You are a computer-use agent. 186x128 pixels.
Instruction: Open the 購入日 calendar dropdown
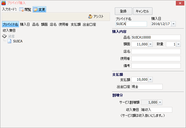(173, 24)
